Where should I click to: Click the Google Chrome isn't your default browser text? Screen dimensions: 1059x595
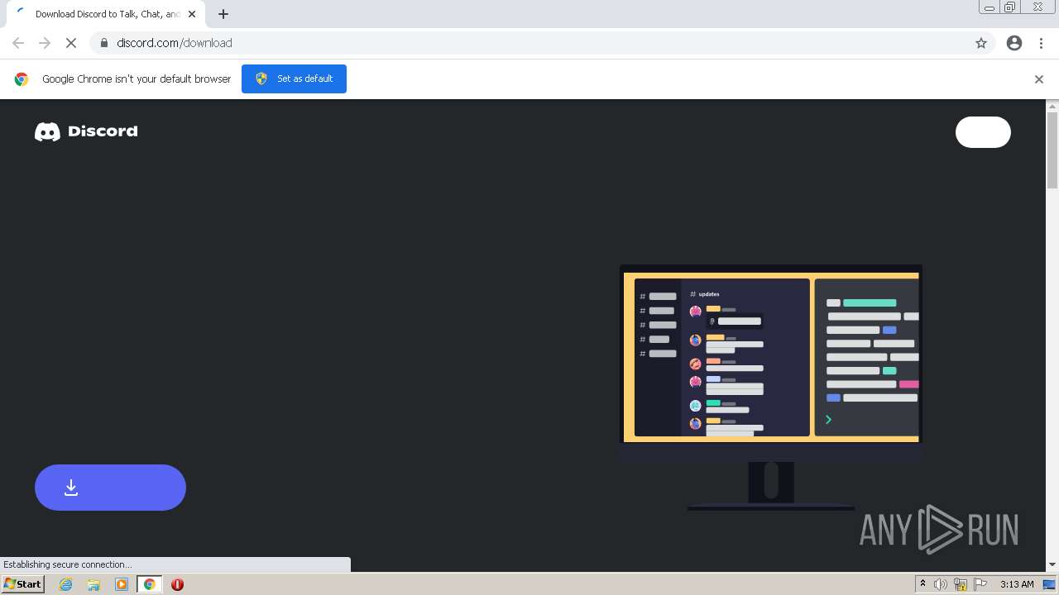137,79
